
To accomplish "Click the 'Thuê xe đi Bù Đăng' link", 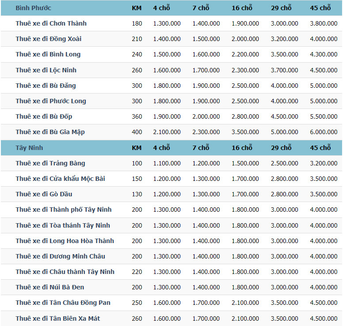I will coord(46,86).
